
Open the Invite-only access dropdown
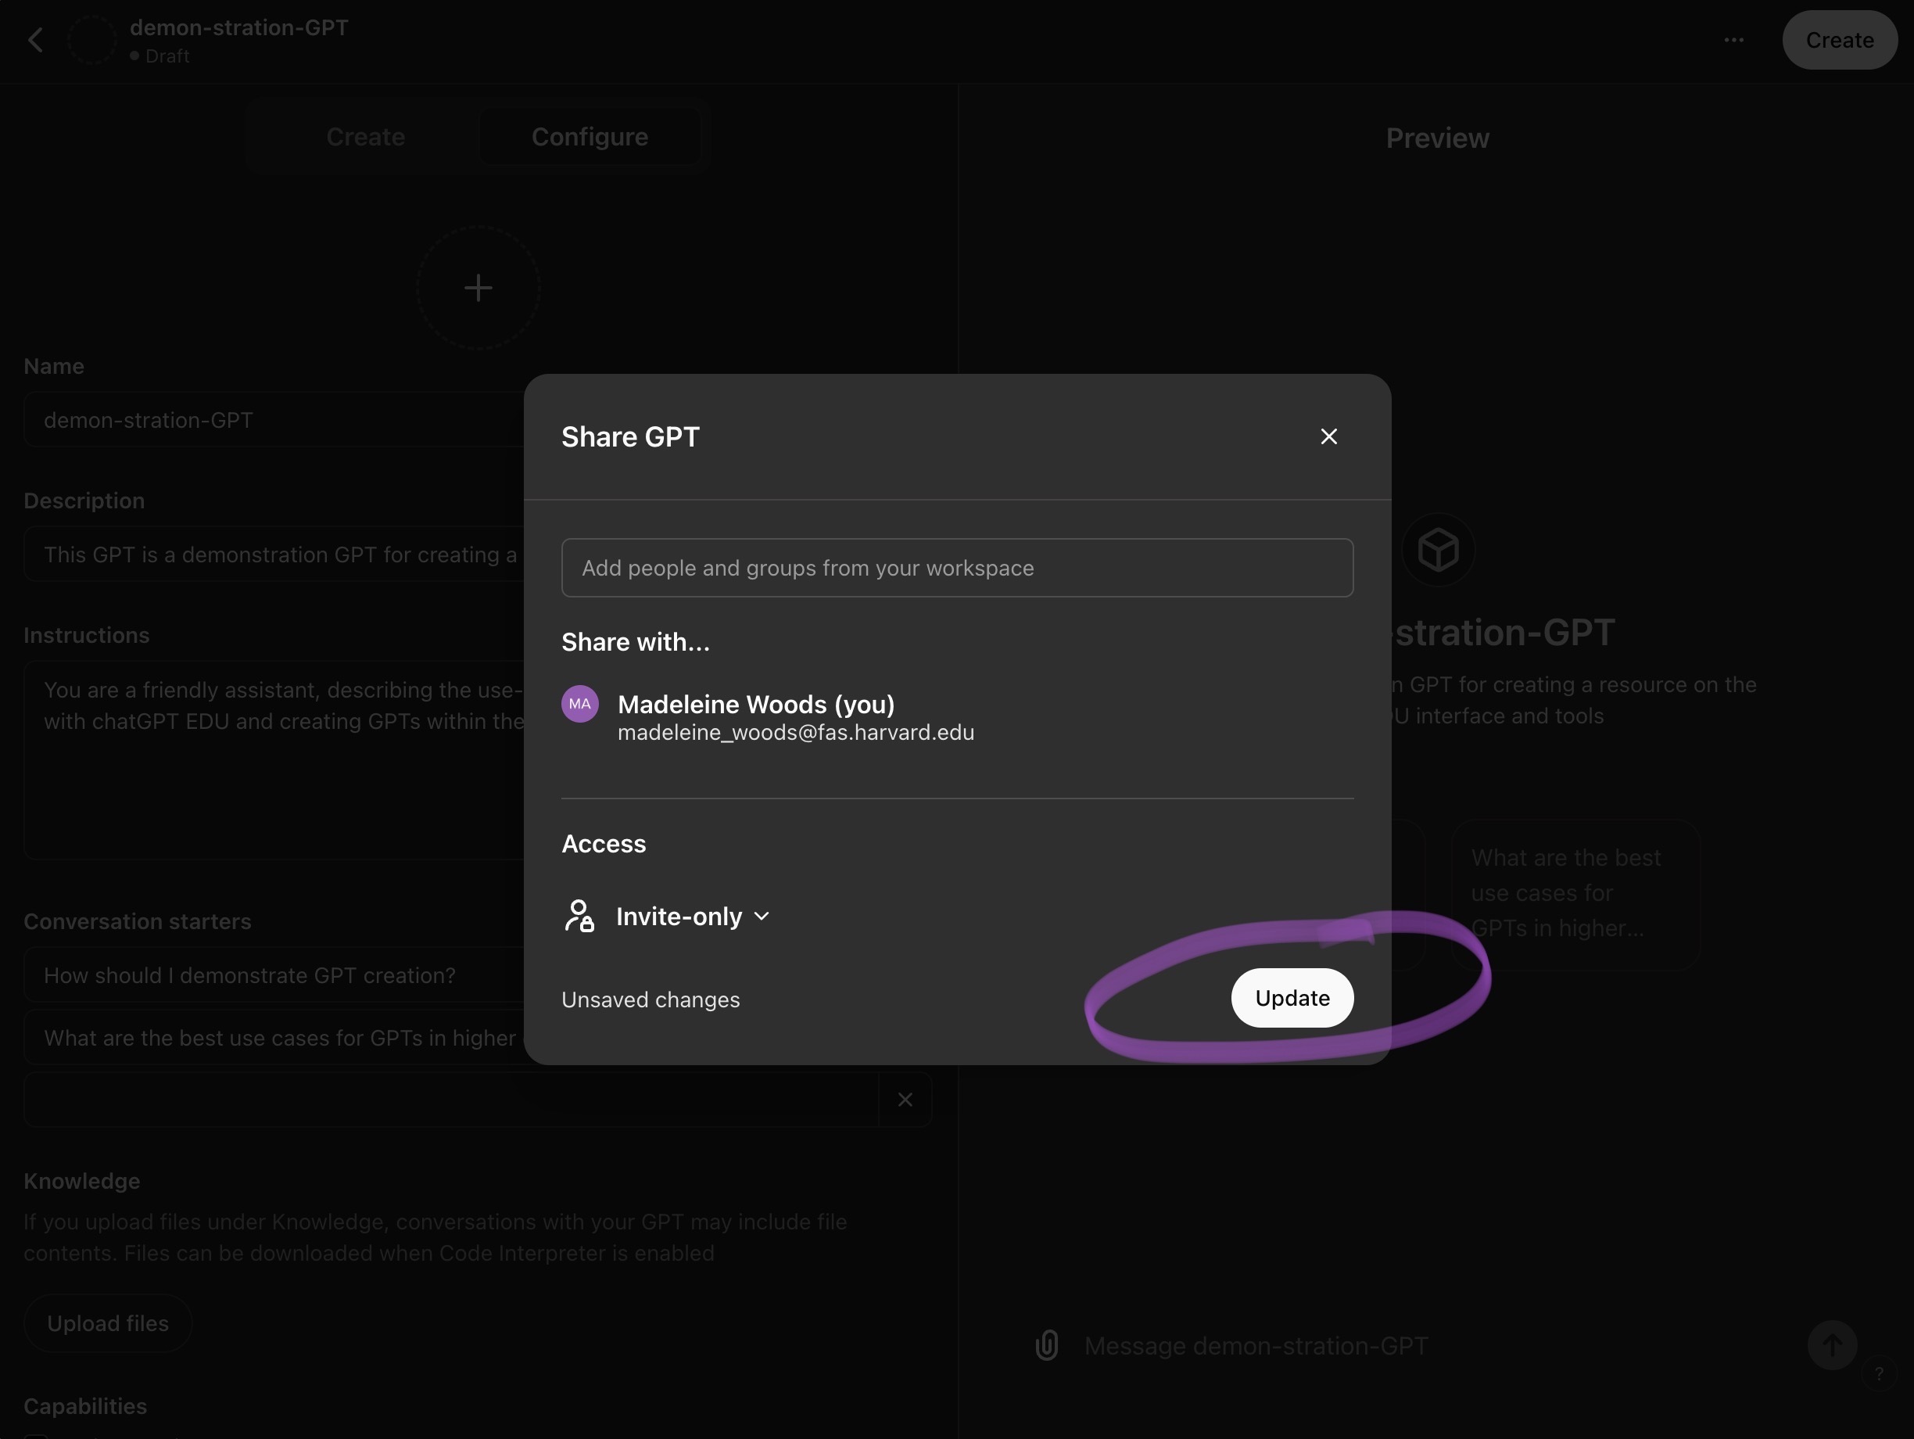[692, 917]
